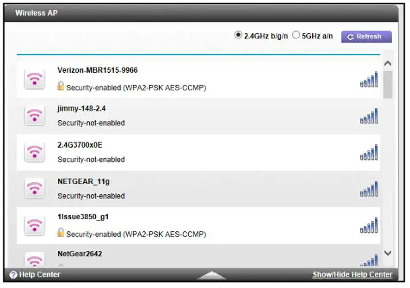Click the Help Center question mark icon
The width and height of the screenshot is (410, 288).
point(13,275)
